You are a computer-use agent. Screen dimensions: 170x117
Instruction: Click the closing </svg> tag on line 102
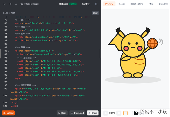pos(14,106)
